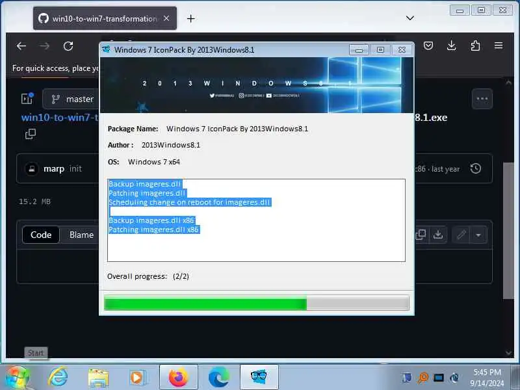The height and width of the screenshot is (390, 520).
Task: Go back using the browser back arrow
Action: pyautogui.click(x=21, y=46)
